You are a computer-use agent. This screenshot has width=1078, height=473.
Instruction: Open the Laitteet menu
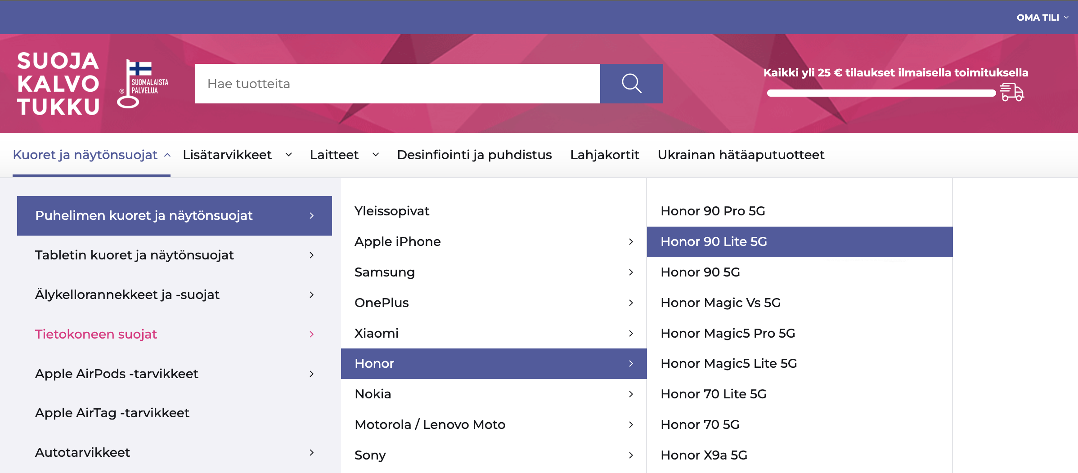(334, 155)
